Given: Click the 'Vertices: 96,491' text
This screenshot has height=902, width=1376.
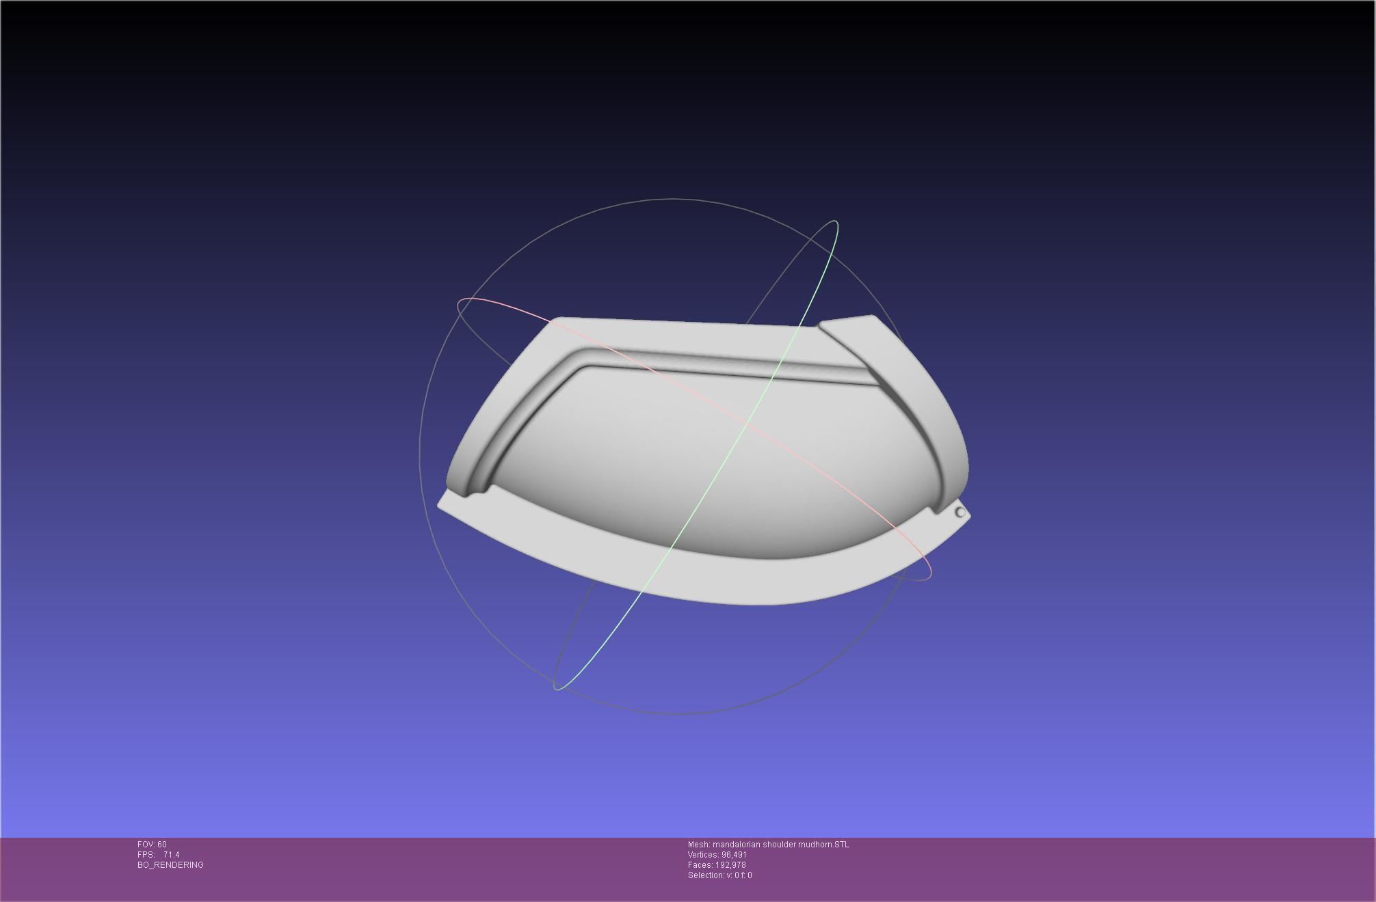Looking at the screenshot, I should (717, 855).
